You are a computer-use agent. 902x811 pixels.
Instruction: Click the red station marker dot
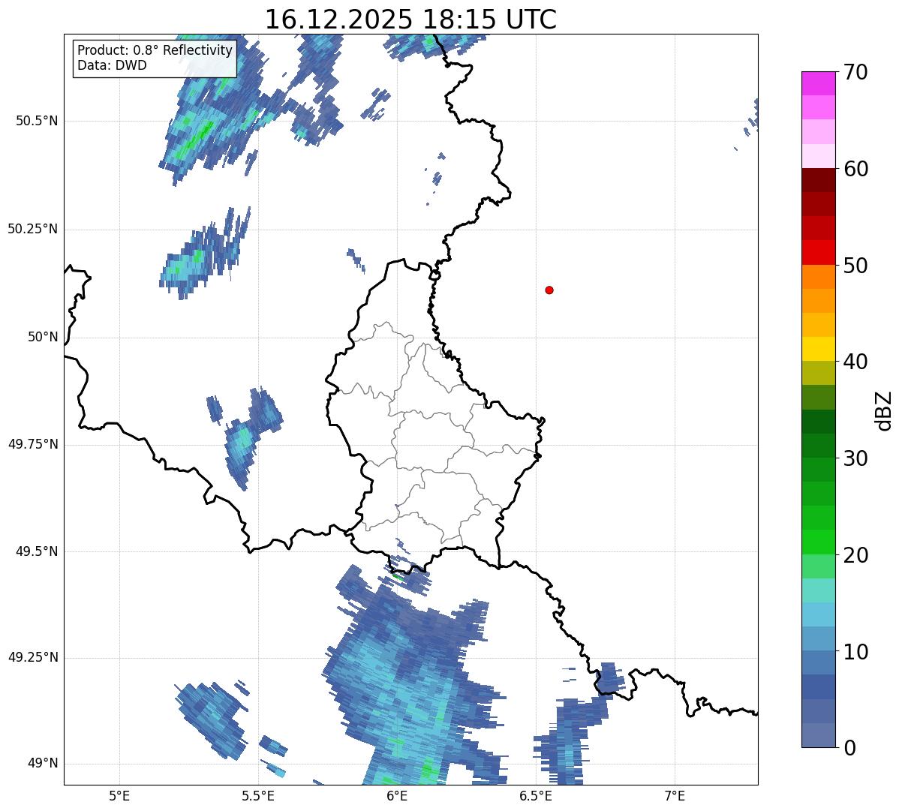point(549,290)
